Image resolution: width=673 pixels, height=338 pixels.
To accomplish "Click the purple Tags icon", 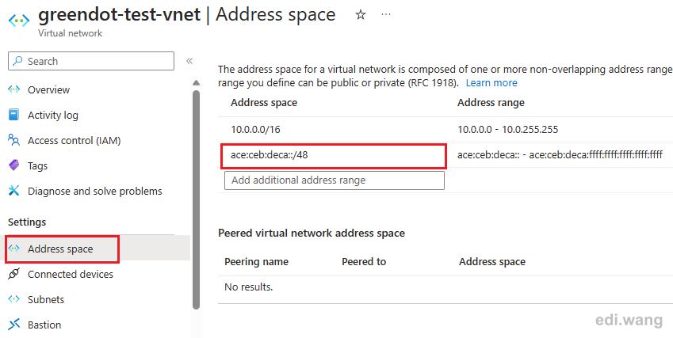I will pyautogui.click(x=13, y=165).
